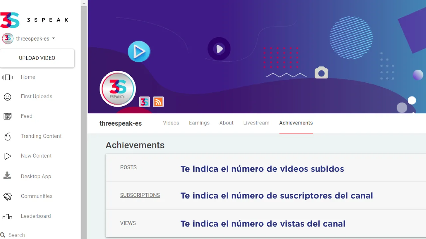
Task: Click the Feed newspaper icon
Action: (x=7, y=116)
